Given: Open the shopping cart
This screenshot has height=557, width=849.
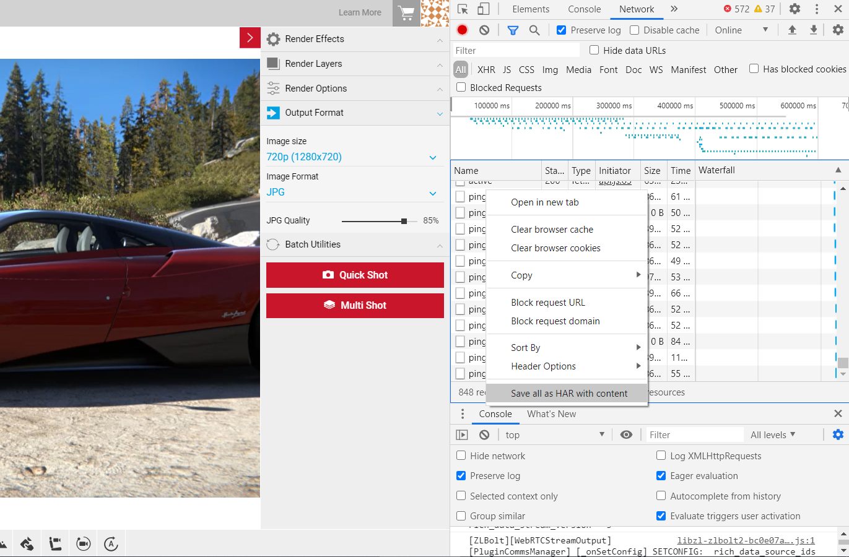Looking at the screenshot, I should pyautogui.click(x=406, y=13).
